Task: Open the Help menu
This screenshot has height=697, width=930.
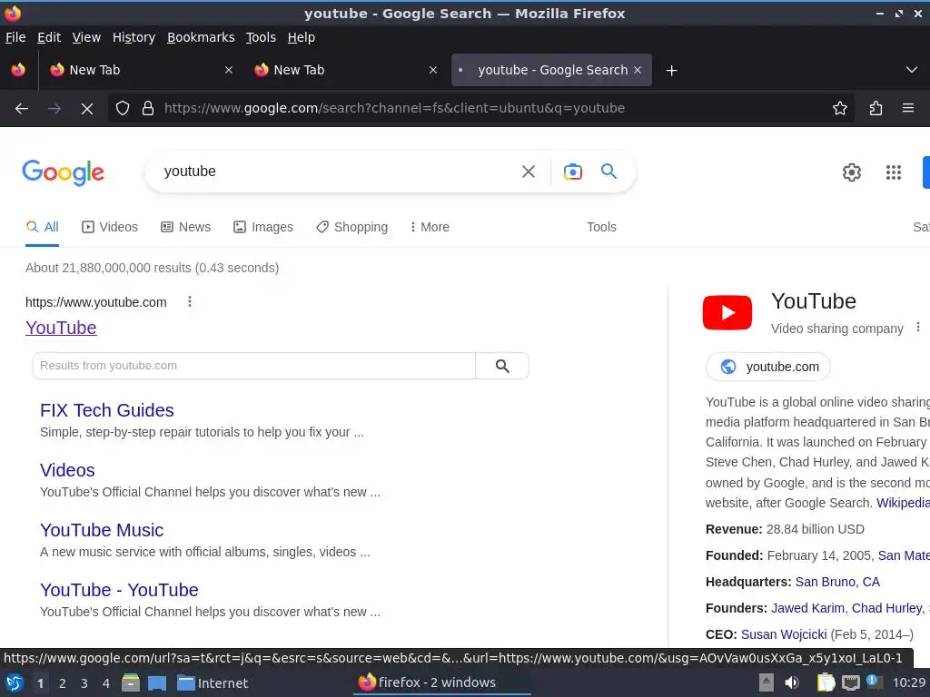Action: 302,37
